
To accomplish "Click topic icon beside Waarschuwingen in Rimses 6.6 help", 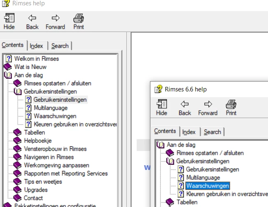I will point(181,186).
